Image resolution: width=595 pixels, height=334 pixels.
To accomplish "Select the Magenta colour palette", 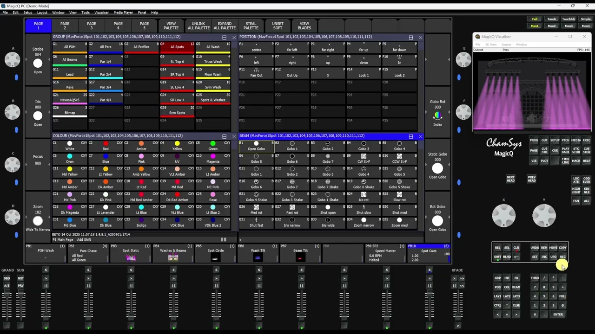I will point(213,159).
